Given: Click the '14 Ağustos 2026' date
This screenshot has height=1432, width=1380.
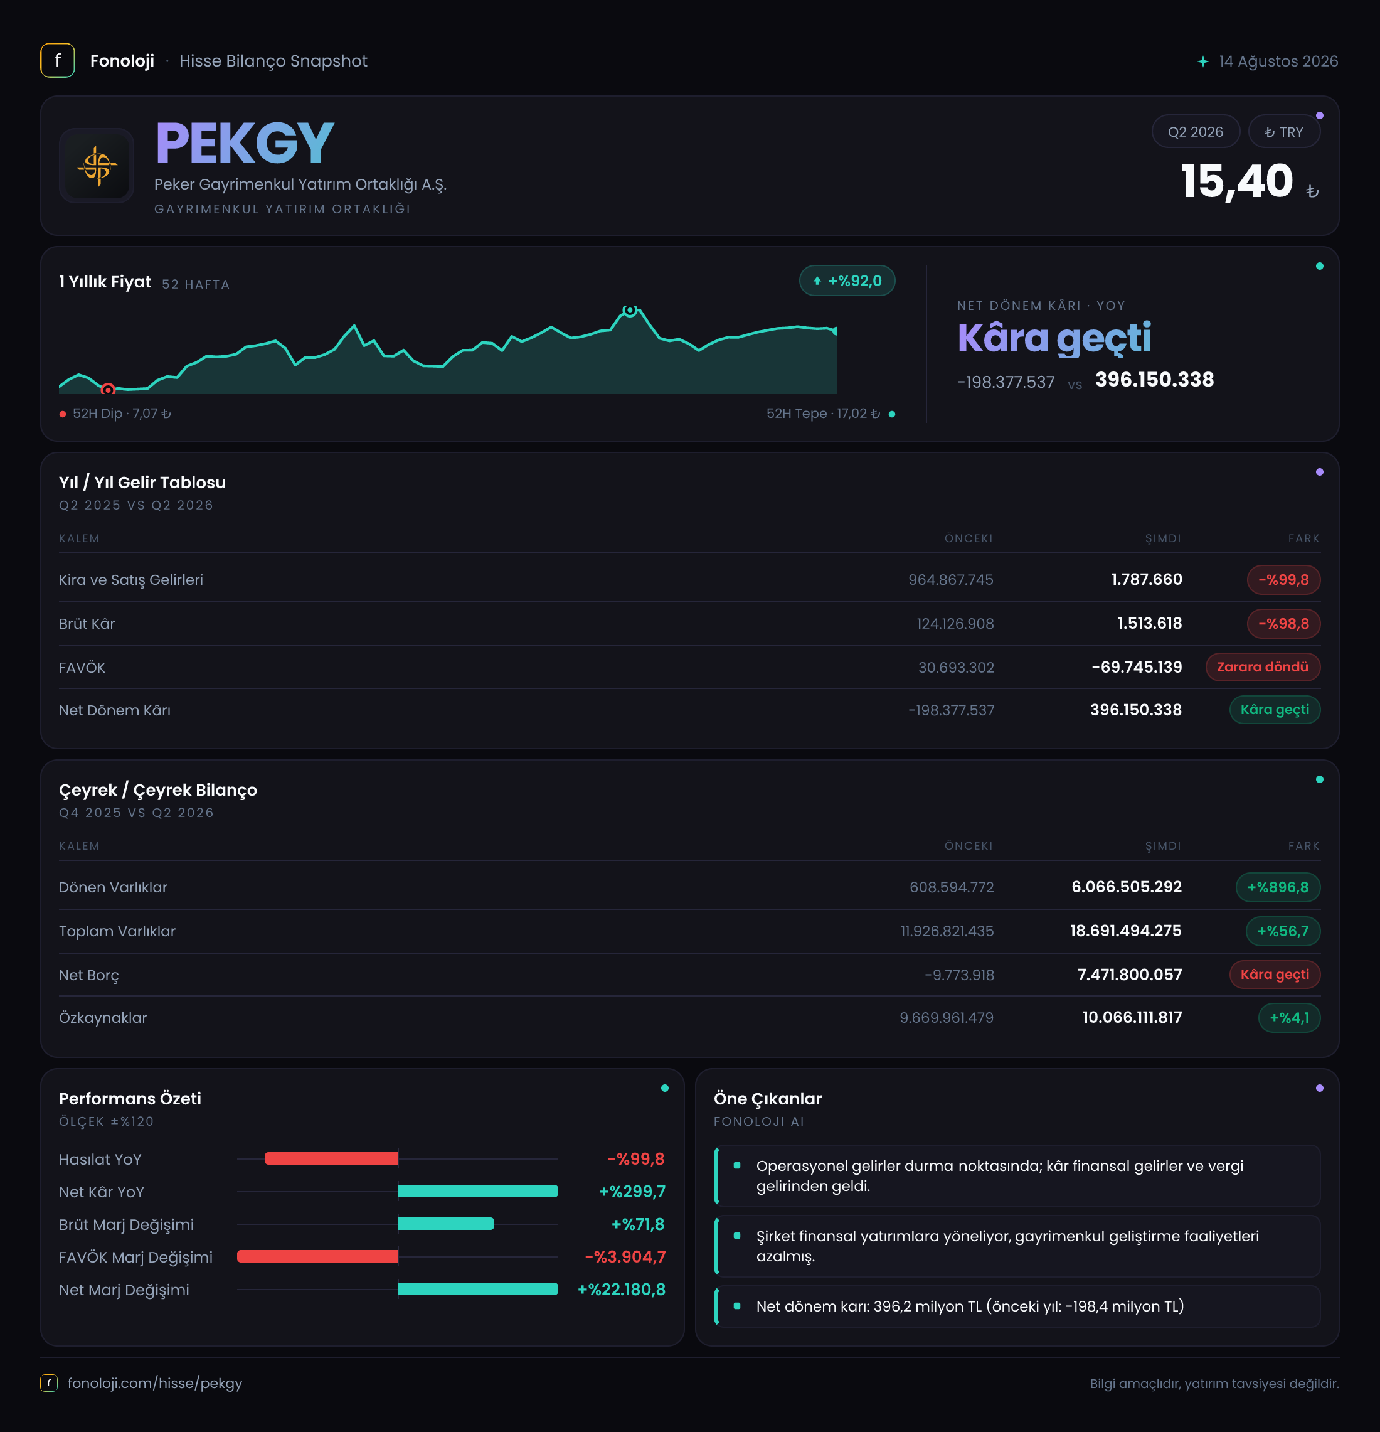Looking at the screenshot, I should coord(1278,61).
